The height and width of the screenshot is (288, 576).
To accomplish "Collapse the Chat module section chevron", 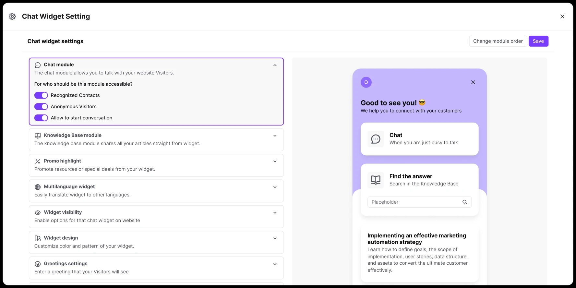I will click(x=275, y=65).
